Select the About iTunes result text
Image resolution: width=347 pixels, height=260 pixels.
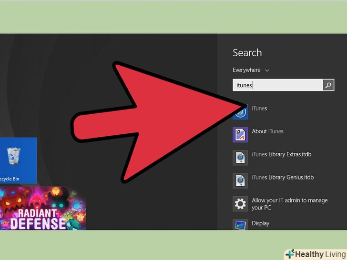point(267,131)
